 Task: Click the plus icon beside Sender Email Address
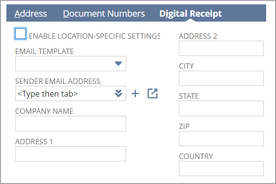tap(135, 94)
